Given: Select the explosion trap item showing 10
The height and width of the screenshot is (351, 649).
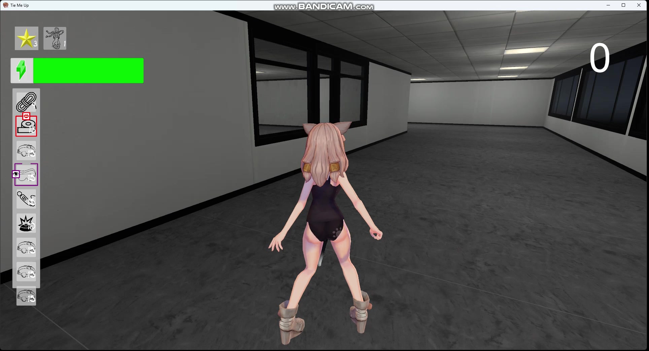Looking at the screenshot, I should pyautogui.click(x=26, y=223).
